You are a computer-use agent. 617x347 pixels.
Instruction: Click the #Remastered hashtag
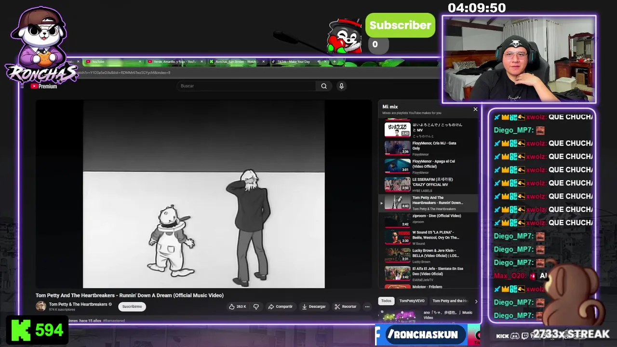[x=114, y=320]
